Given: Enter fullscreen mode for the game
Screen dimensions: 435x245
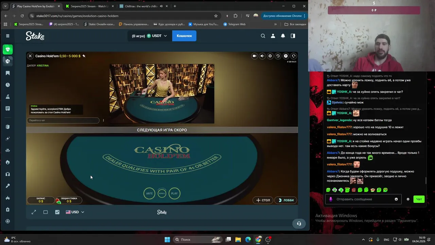Looking at the screenshot, I should [x=34, y=212].
